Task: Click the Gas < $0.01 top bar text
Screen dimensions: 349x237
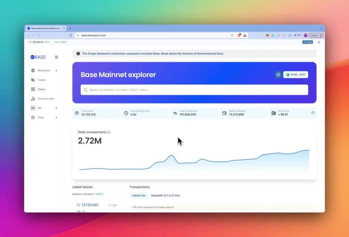Action: click(61, 42)
